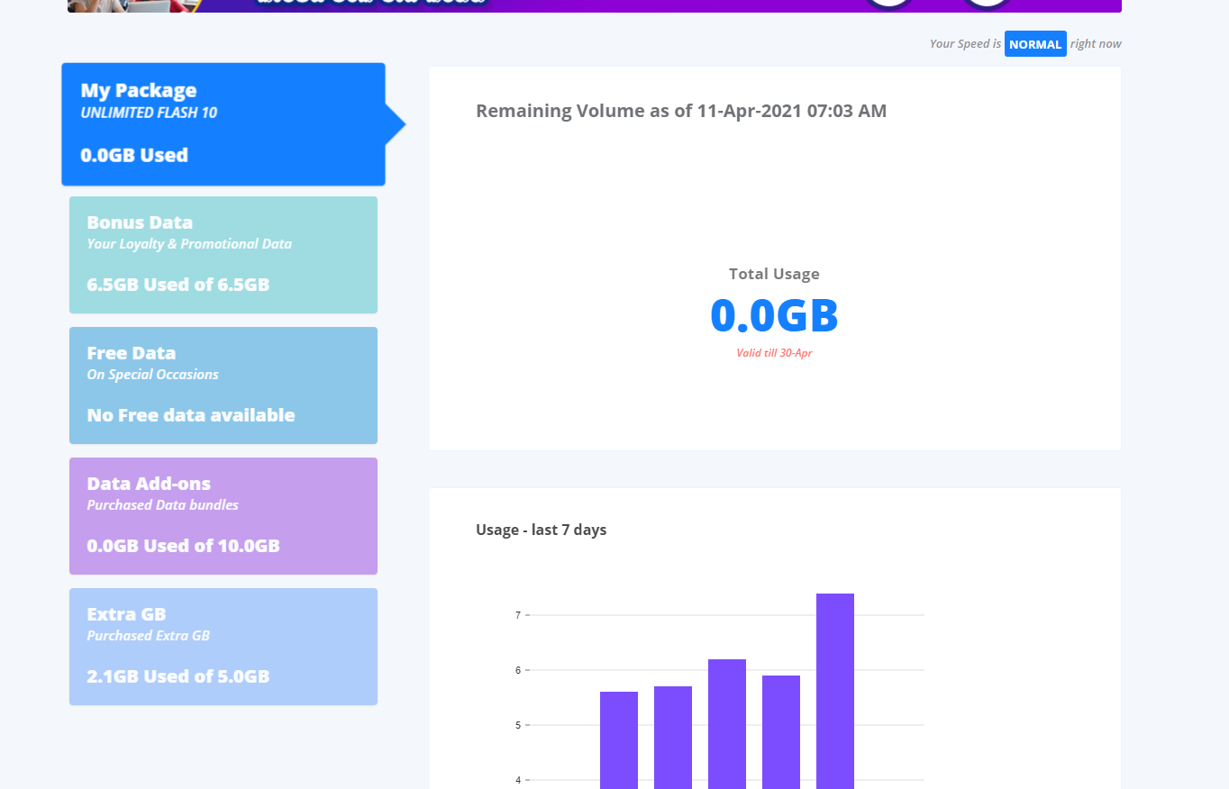Click the Purchased Data bundles subtitle
Viewport: 1229px width, 789px height.
pyautogui.click(x=163, y=505)
